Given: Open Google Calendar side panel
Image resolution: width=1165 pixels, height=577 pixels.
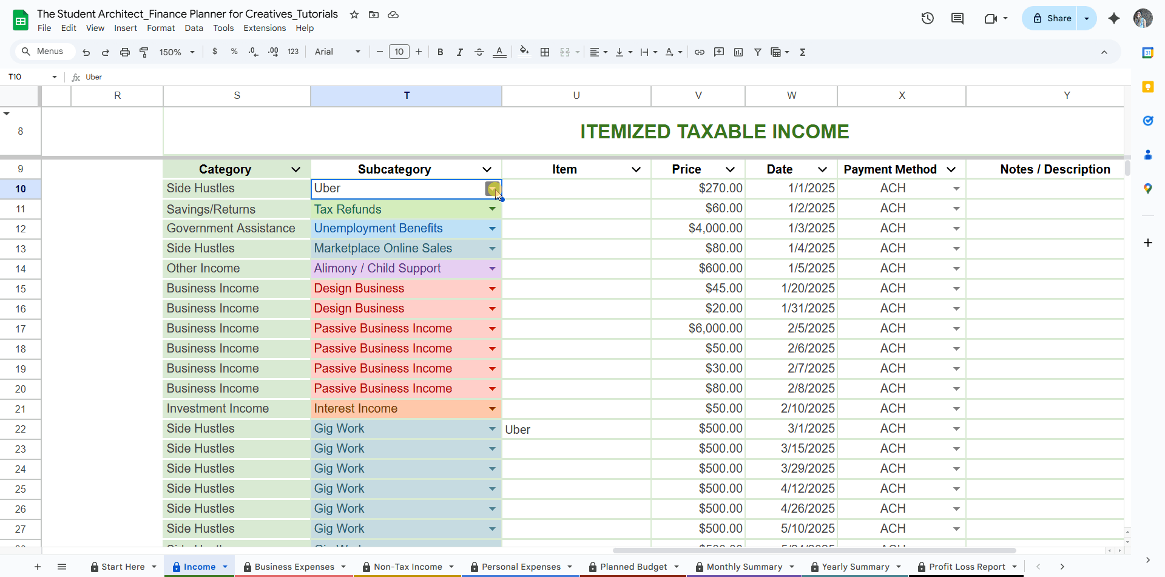Looking at the screenshot, I should [1148, 53].
